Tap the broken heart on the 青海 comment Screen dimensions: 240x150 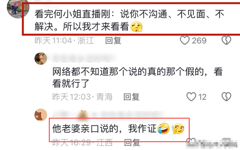coord(226,97)
